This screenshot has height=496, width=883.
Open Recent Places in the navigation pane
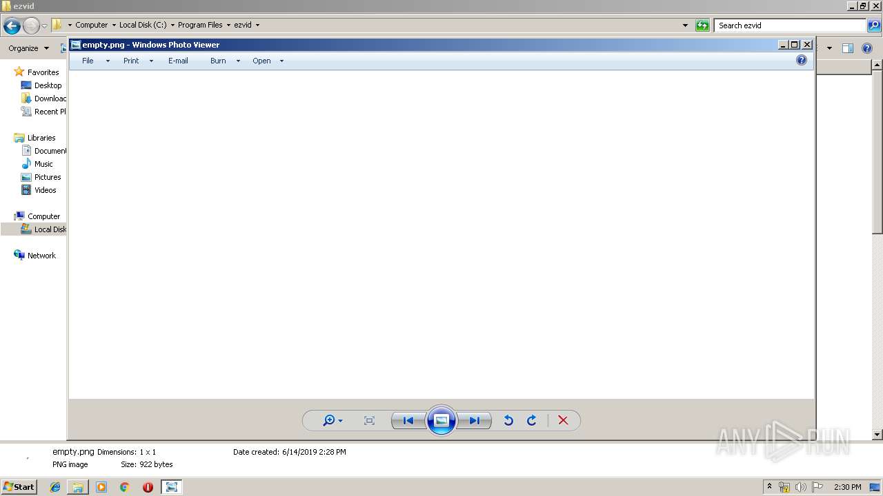click(x=43, y=112)
